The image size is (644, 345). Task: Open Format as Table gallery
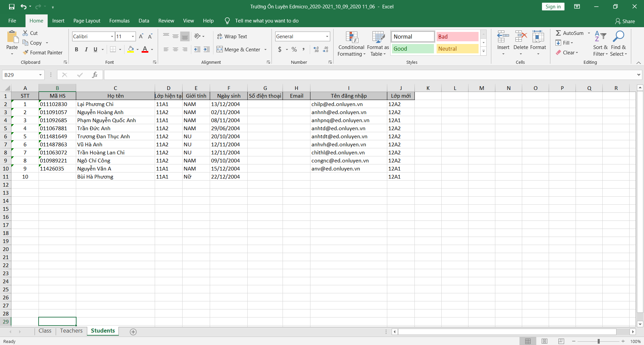[378, 44]
